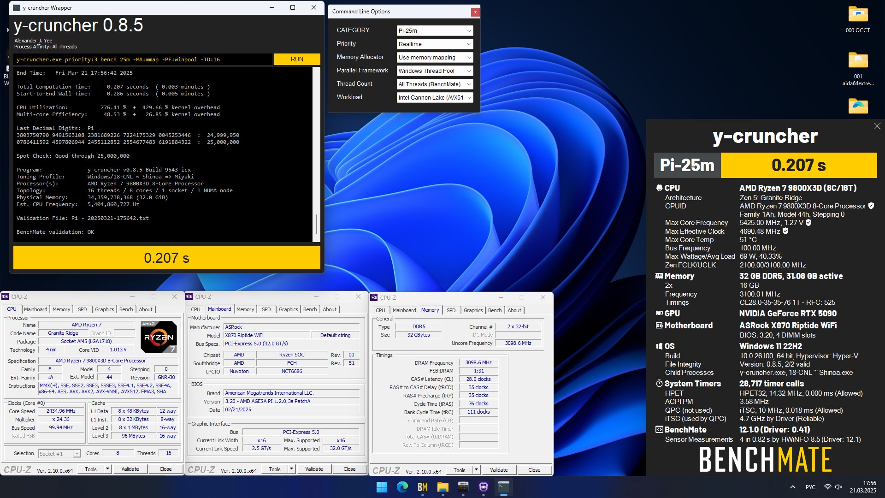
Task: Click the yellow RUN button
Action: (x=297, y=59)
